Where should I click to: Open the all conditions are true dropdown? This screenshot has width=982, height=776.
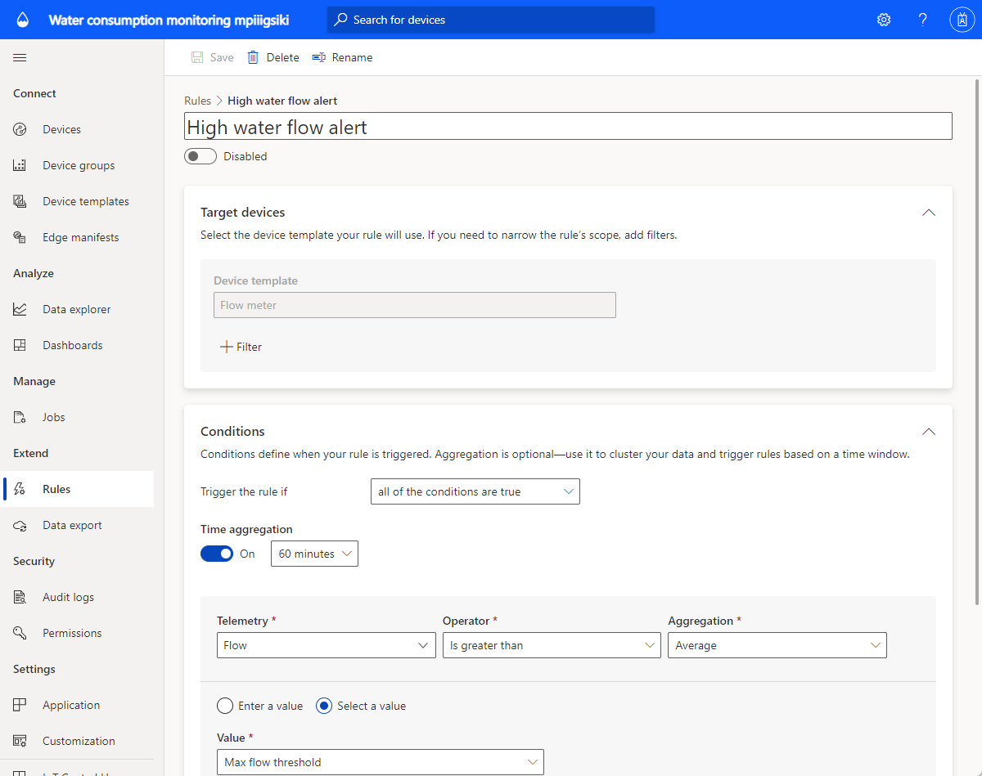tap(475, 491)
